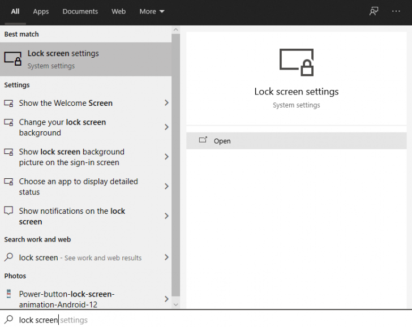Expand Show notifications on the lock screen chevron
This screenshot has width=412, height=327.
pos(166,216)
